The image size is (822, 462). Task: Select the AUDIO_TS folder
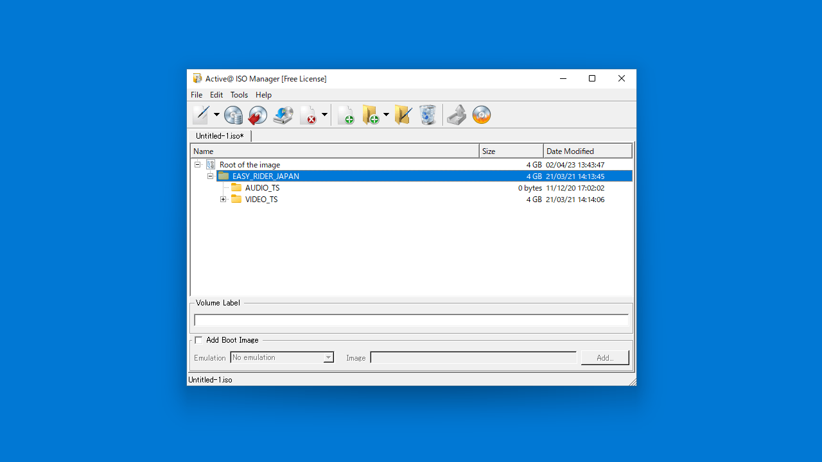click(x=263, y=188)
